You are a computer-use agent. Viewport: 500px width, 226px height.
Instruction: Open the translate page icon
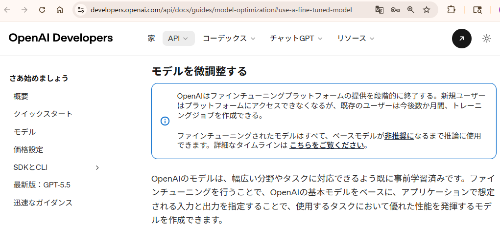pos(379,10)
